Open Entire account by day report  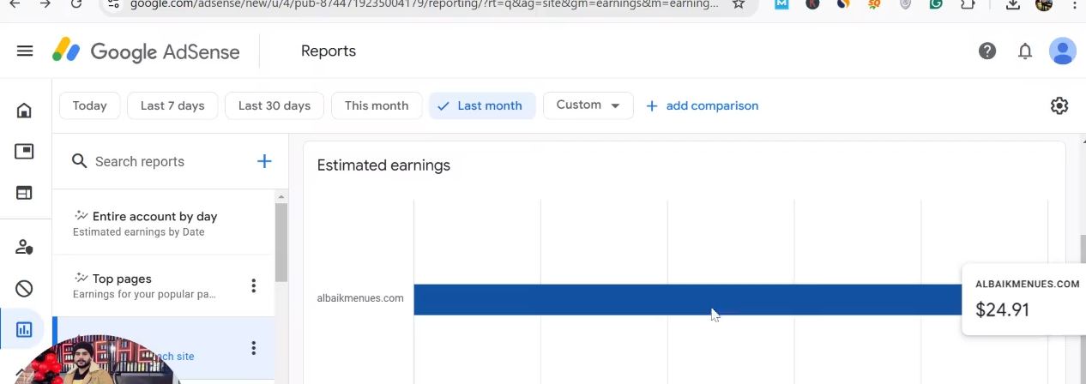(x=163, y=224)
